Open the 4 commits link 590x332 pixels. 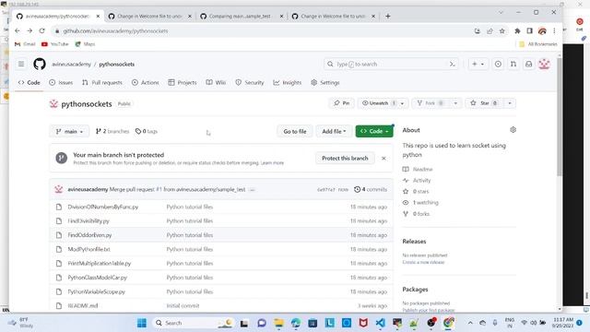371,189
